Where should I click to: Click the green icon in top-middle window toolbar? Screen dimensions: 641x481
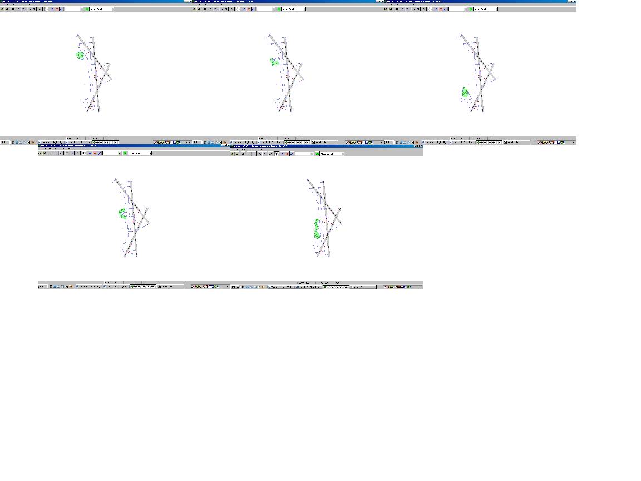coord(280,9)
